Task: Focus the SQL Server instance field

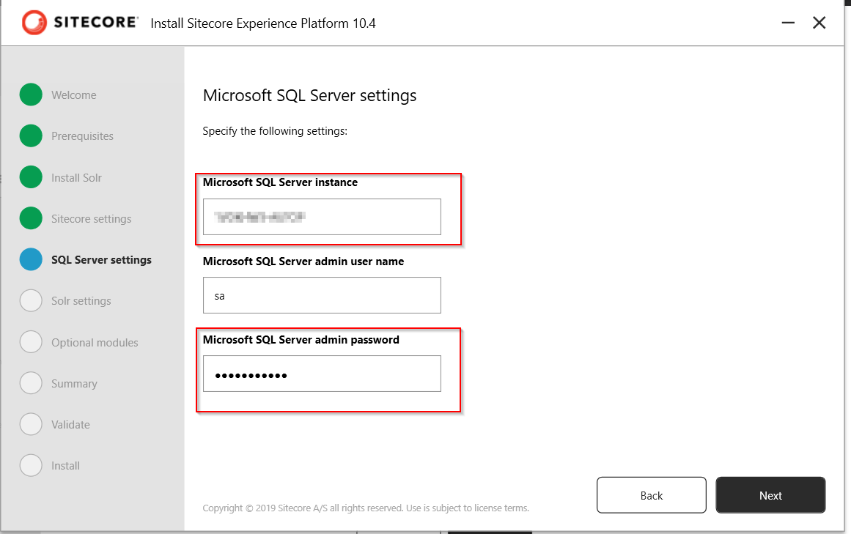Action: [322, 217]
